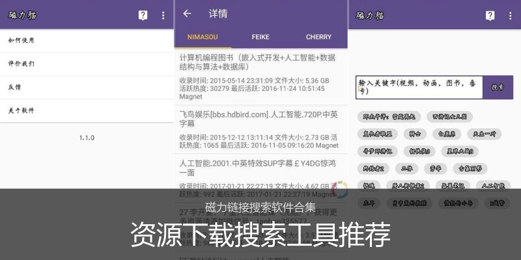Open three-dot menu in left 磁力猫 header

point(163,15)
